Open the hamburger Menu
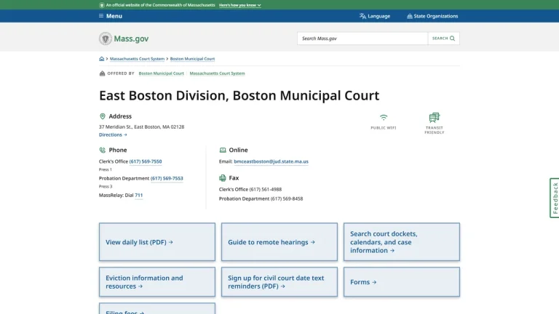 click(x=111, y=16)
